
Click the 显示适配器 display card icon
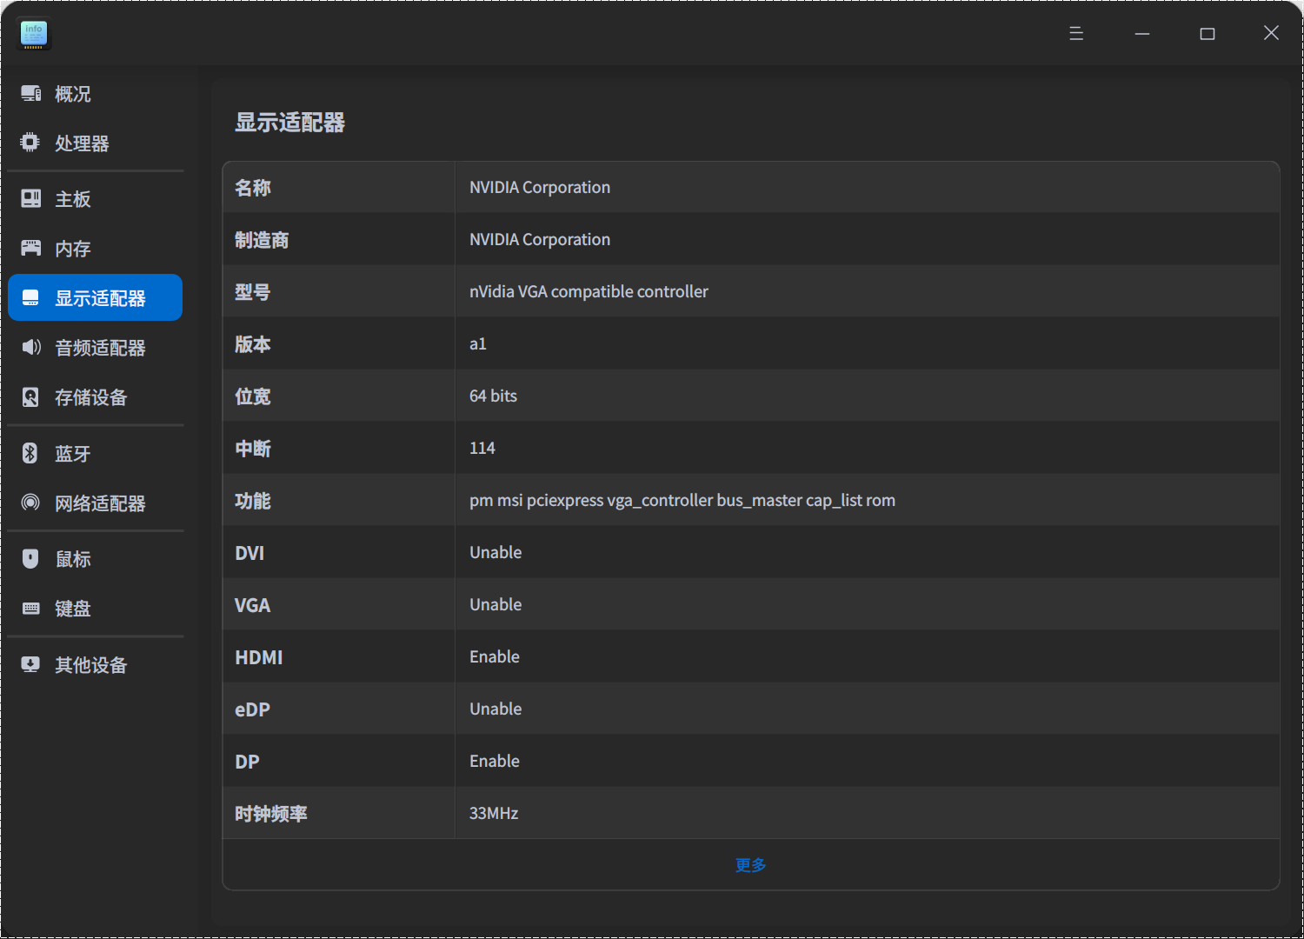click(x=30, y=297)
